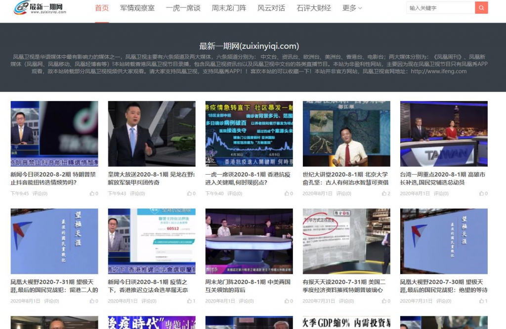Expand the 更多 dropdown menu
Screen dimensions: 506x329
coord(352,8)
